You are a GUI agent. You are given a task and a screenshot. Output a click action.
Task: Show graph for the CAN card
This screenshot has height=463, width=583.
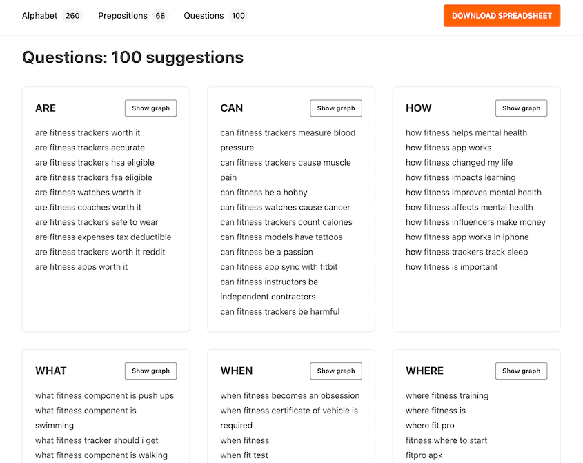point(336,108)
